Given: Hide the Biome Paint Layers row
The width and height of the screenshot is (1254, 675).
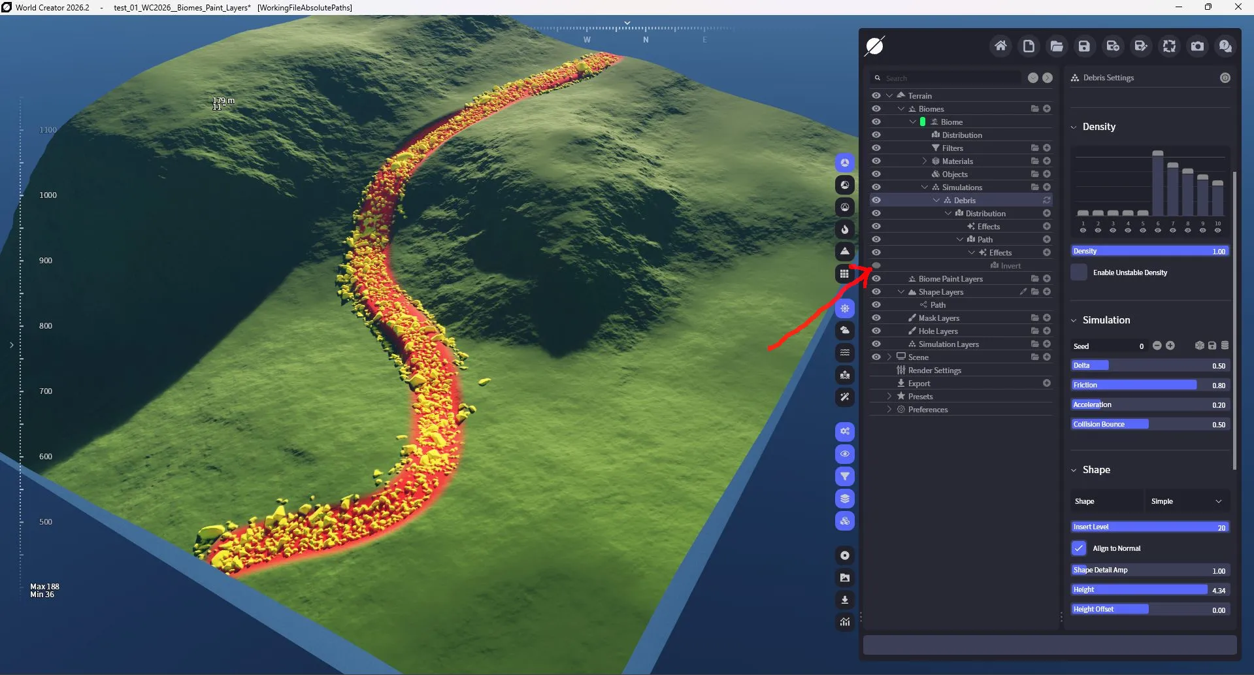Looking at the screenshot, I should pyautogui.click(x=876, y=279).
